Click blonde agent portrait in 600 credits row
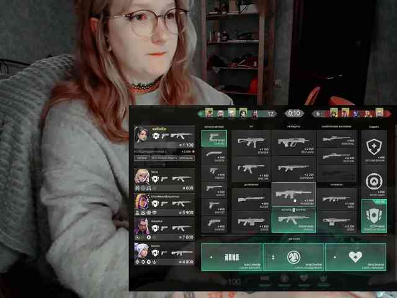397x298 pixels. click(x=142, y=176)
